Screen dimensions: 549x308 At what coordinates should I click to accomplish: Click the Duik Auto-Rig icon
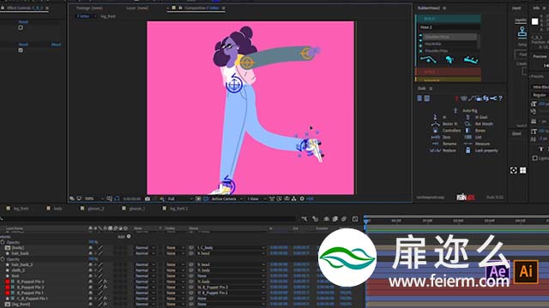[x=455, y=110]
